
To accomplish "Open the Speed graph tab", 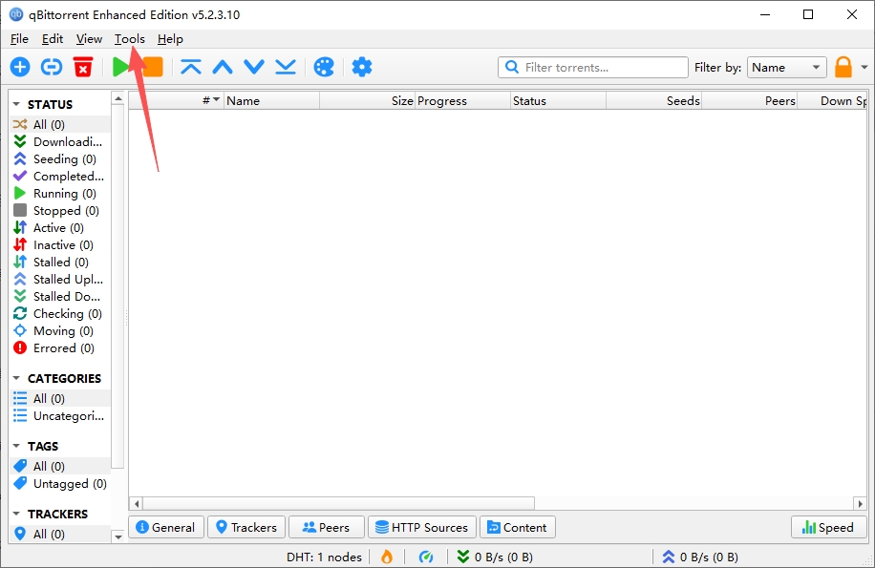I will tap(829, 527).
